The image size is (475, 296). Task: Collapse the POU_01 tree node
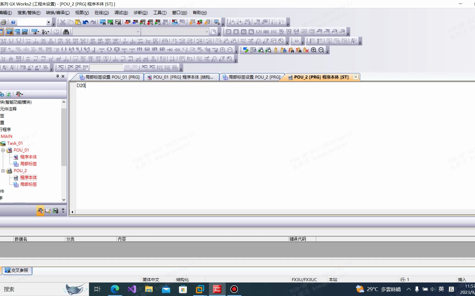coord(3,150)
